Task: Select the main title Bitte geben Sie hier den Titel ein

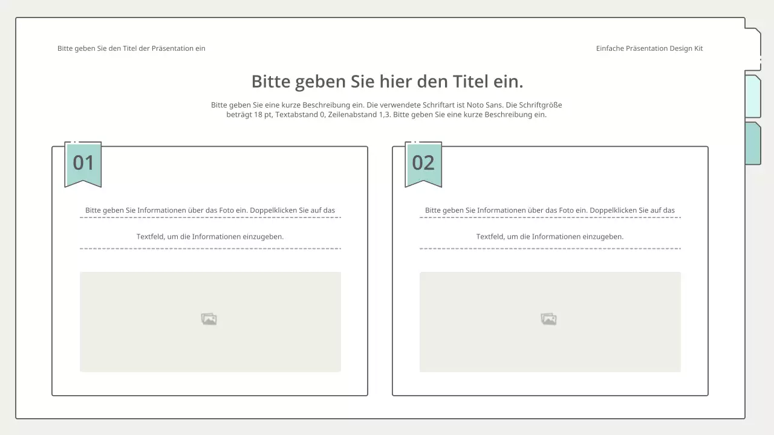Action: pos(387,81)
